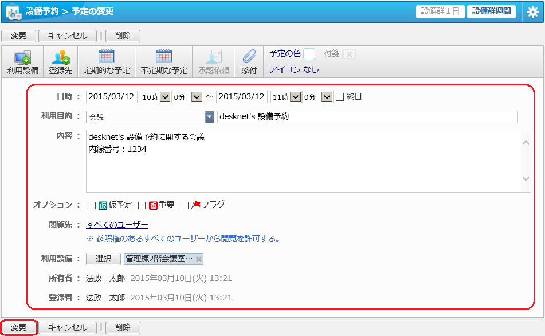Click the top キャンセル cancel button
Image resolution: width=545 pixels, height=336 pixels.
point(68,36)
